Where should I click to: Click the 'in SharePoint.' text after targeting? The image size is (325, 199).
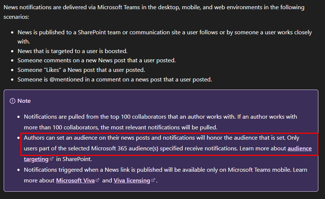(x=74, y=159)
